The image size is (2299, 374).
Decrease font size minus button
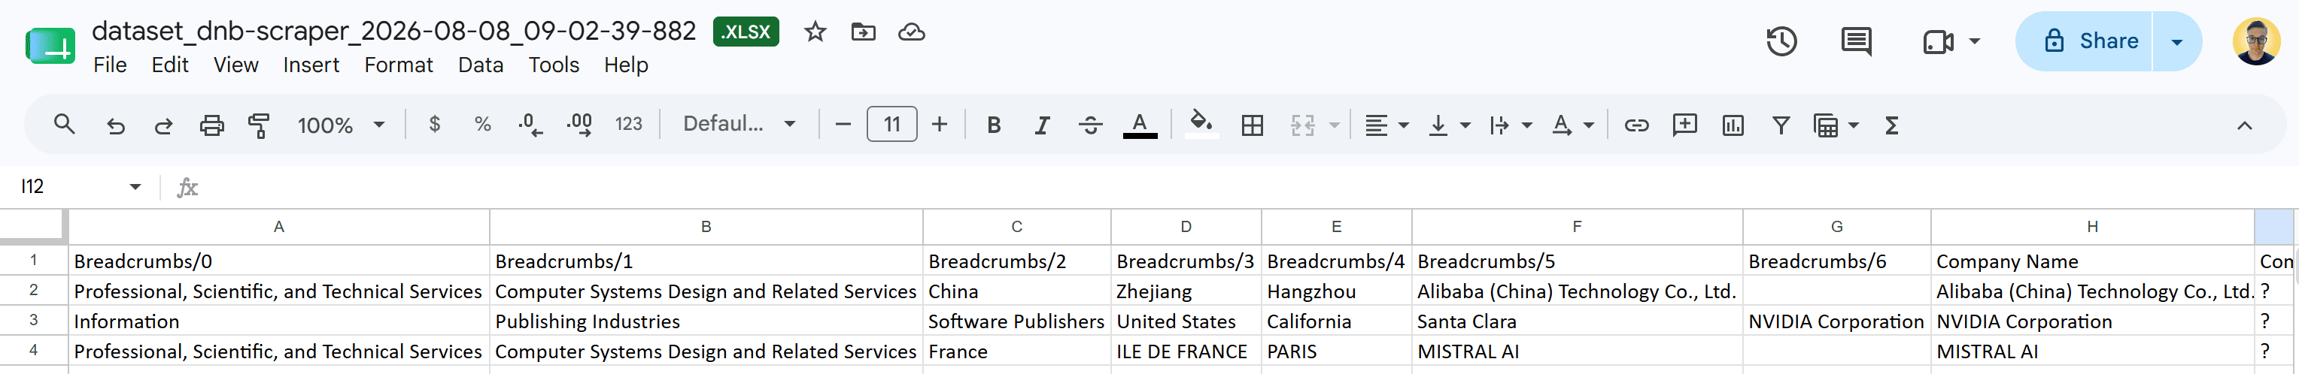[843, 125]
